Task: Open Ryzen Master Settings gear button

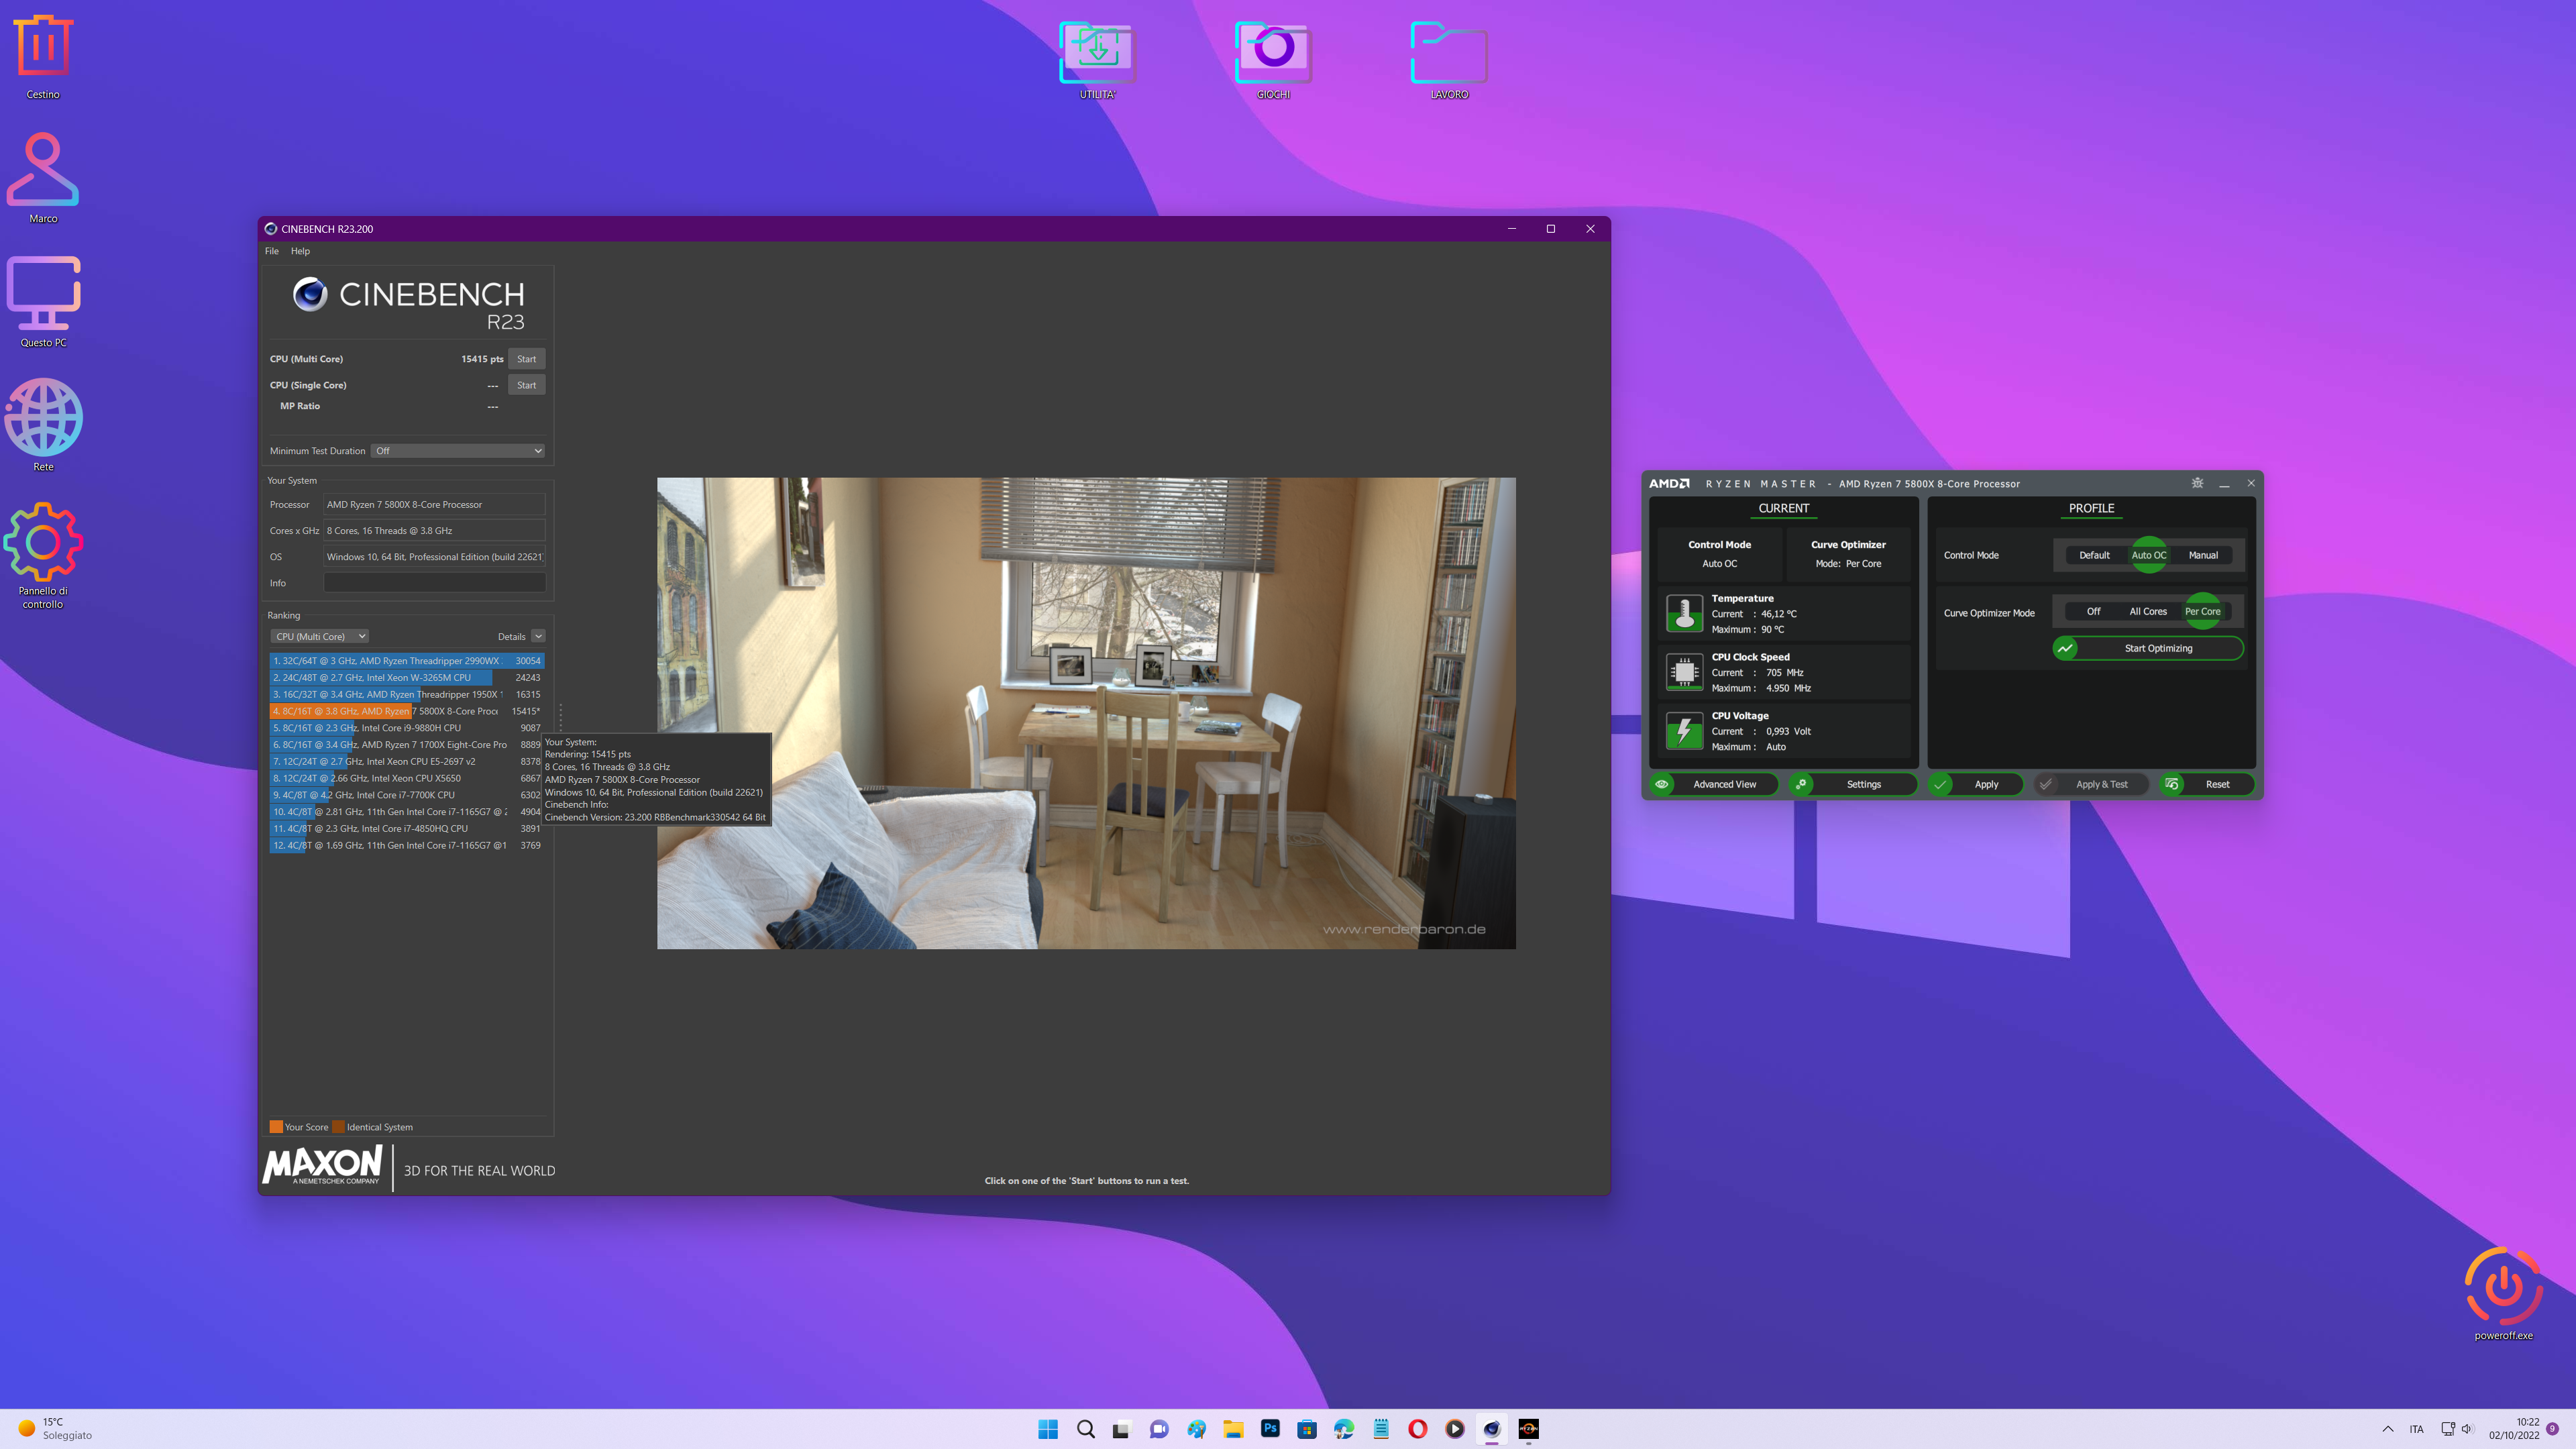Action: 1853,784
